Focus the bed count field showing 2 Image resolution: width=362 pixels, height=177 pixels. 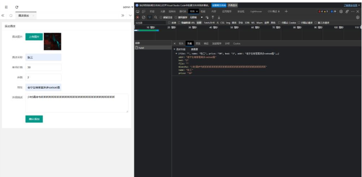point(43,77)
